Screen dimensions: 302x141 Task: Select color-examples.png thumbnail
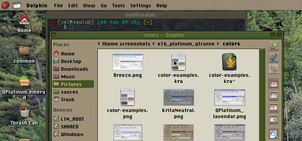(x=128, y=97)
